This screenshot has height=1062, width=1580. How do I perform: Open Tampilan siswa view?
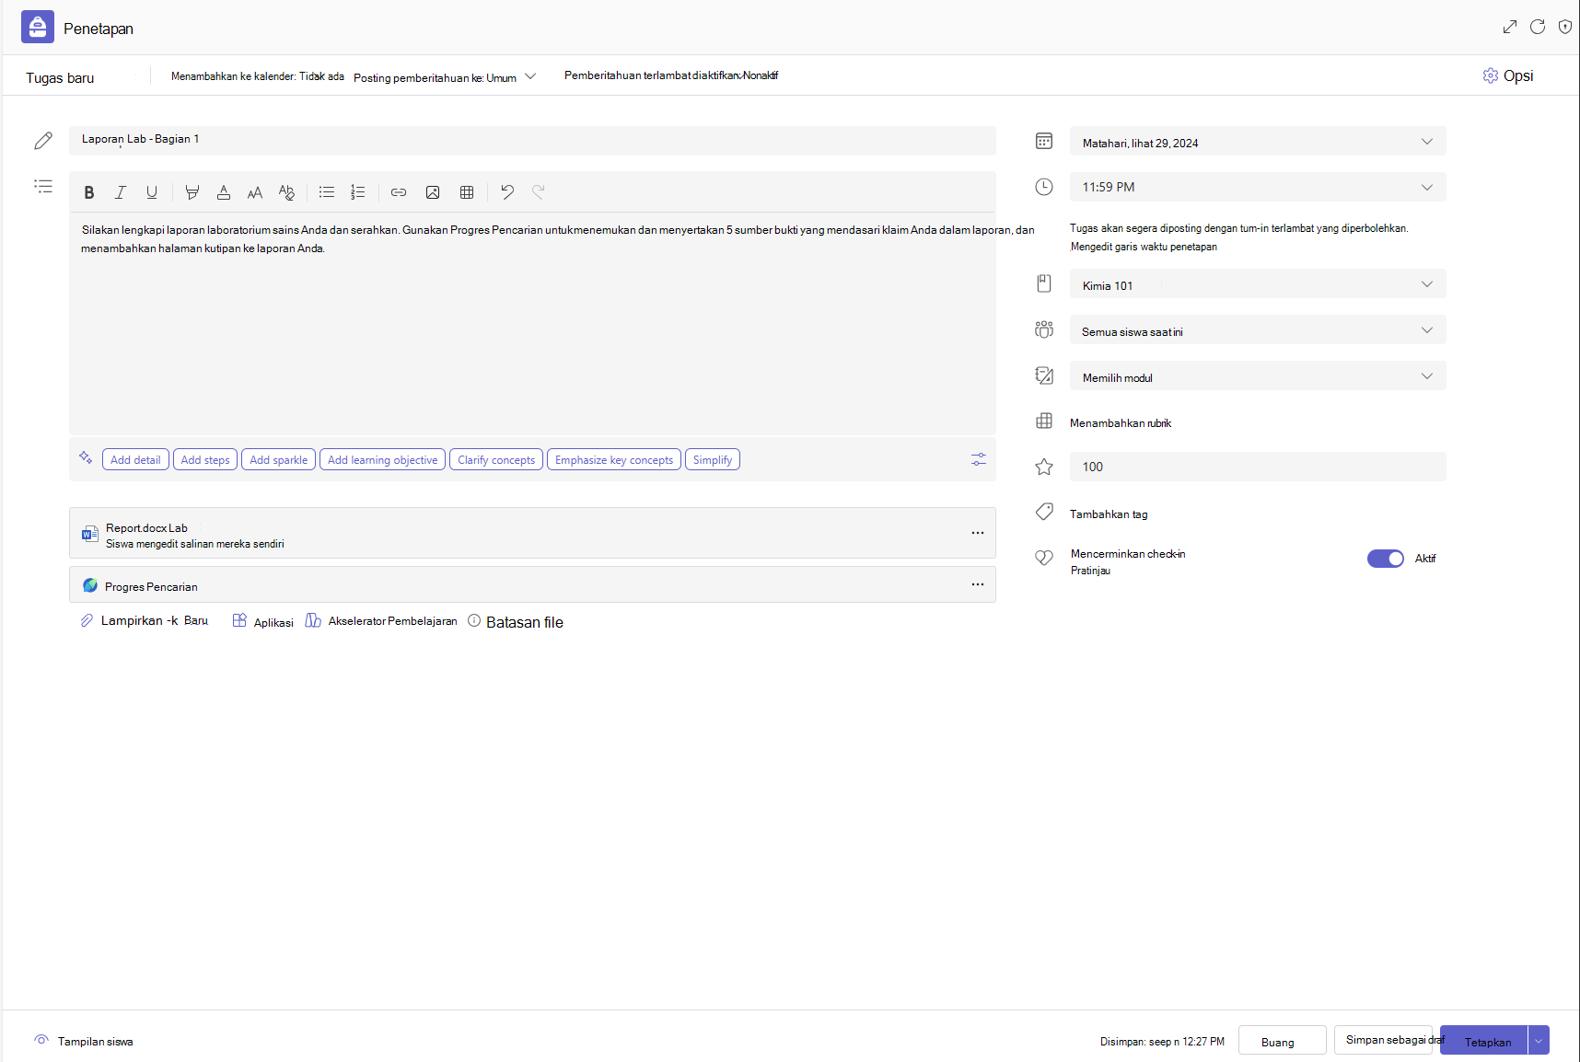[85, 1041]
